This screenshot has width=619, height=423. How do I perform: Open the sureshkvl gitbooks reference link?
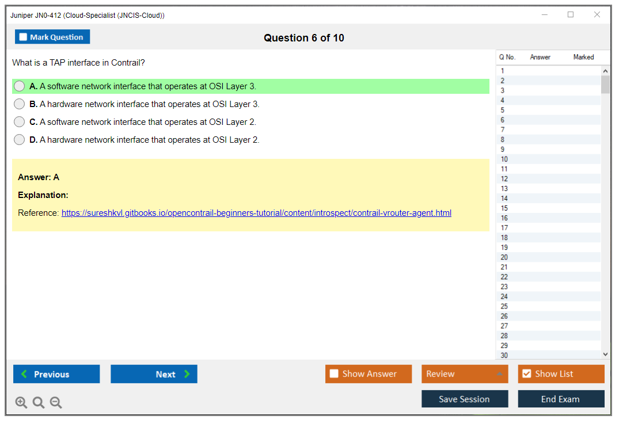point(256,213)
